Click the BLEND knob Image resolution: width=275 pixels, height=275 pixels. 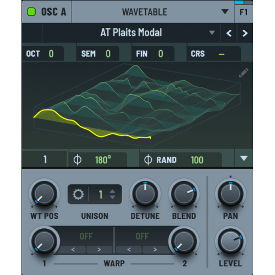pyautogui.click(x=184, y=194)
